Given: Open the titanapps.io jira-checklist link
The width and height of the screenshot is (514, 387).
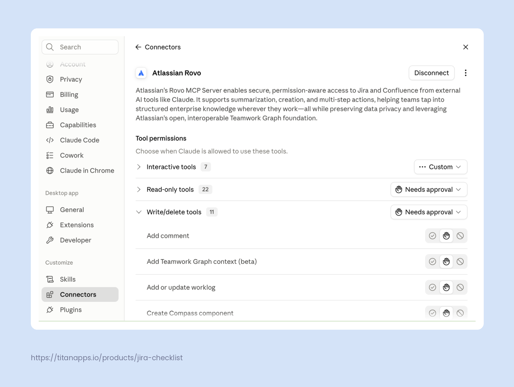Looking at the screenshot, I should (x=107, y=358).
